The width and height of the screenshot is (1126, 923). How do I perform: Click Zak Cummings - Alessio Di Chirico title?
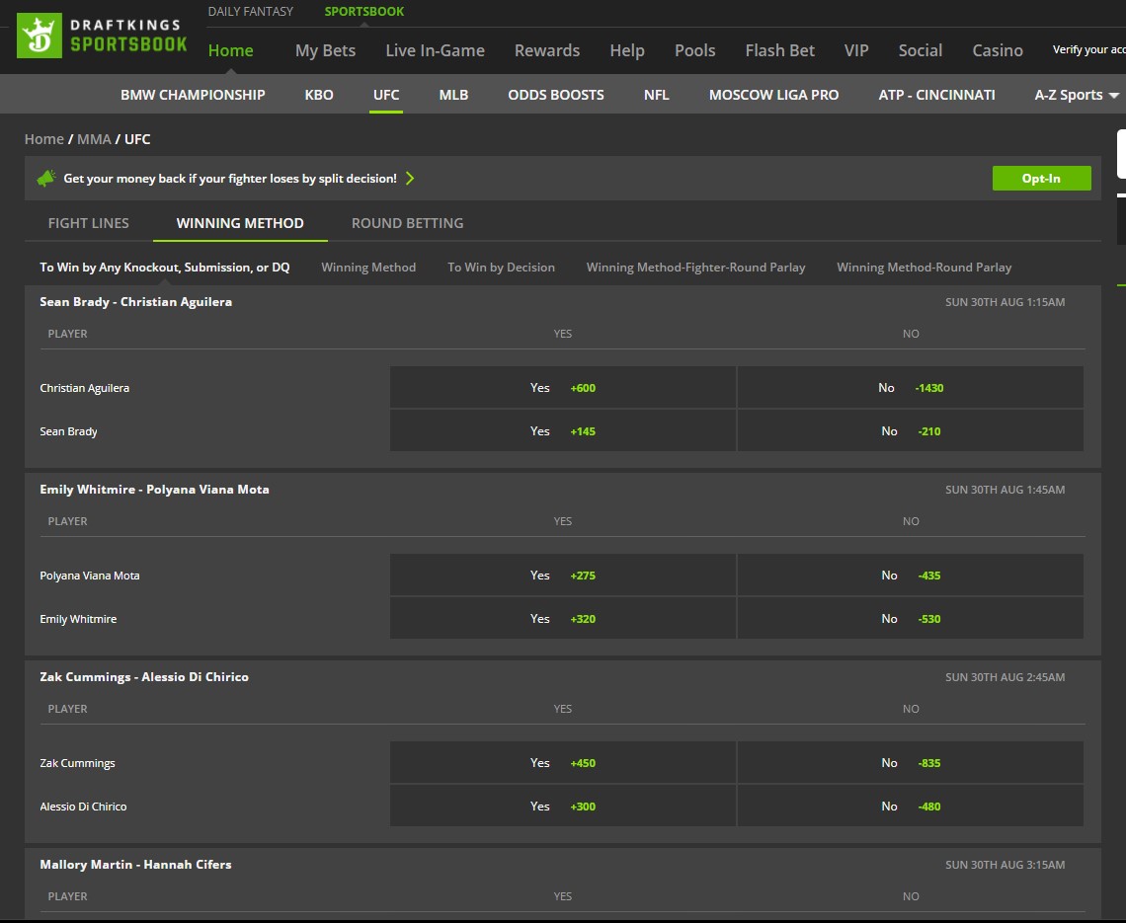144,677
